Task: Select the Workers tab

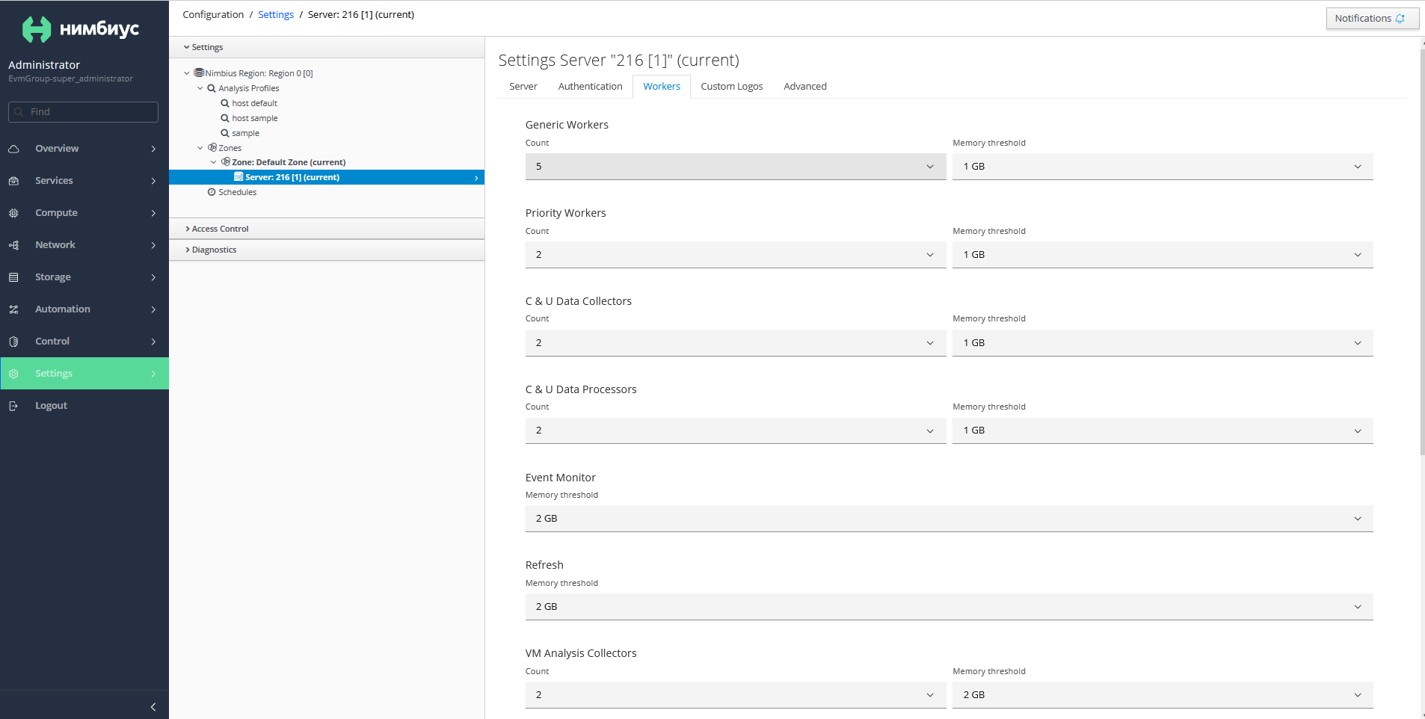Action: (x=662, y=87)
